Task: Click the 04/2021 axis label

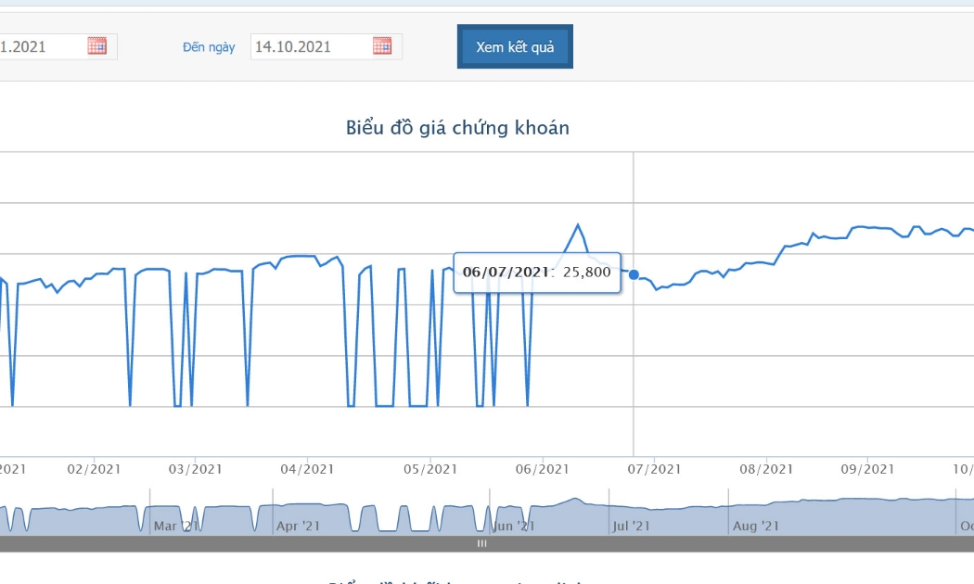Action: 307,469
